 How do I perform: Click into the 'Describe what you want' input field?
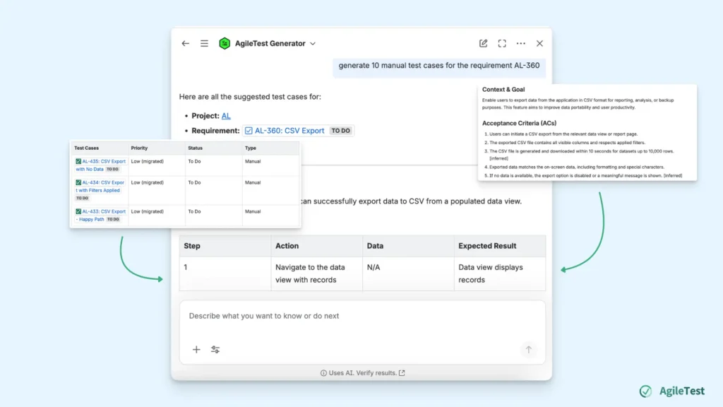pos(362,316)
